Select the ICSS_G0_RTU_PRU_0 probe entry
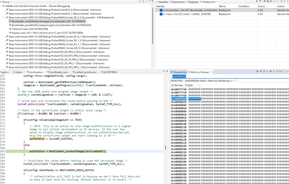This screenshot has width=289, height=184. tap(58, 56)
